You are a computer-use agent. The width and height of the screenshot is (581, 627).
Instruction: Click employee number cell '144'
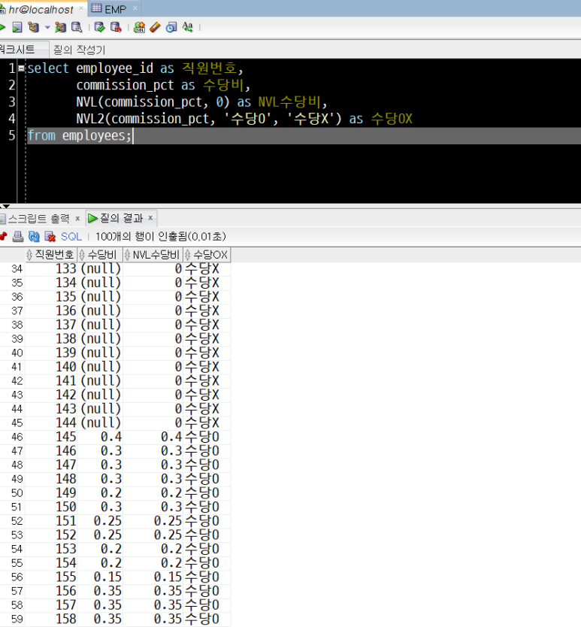[x=51, y=423]
